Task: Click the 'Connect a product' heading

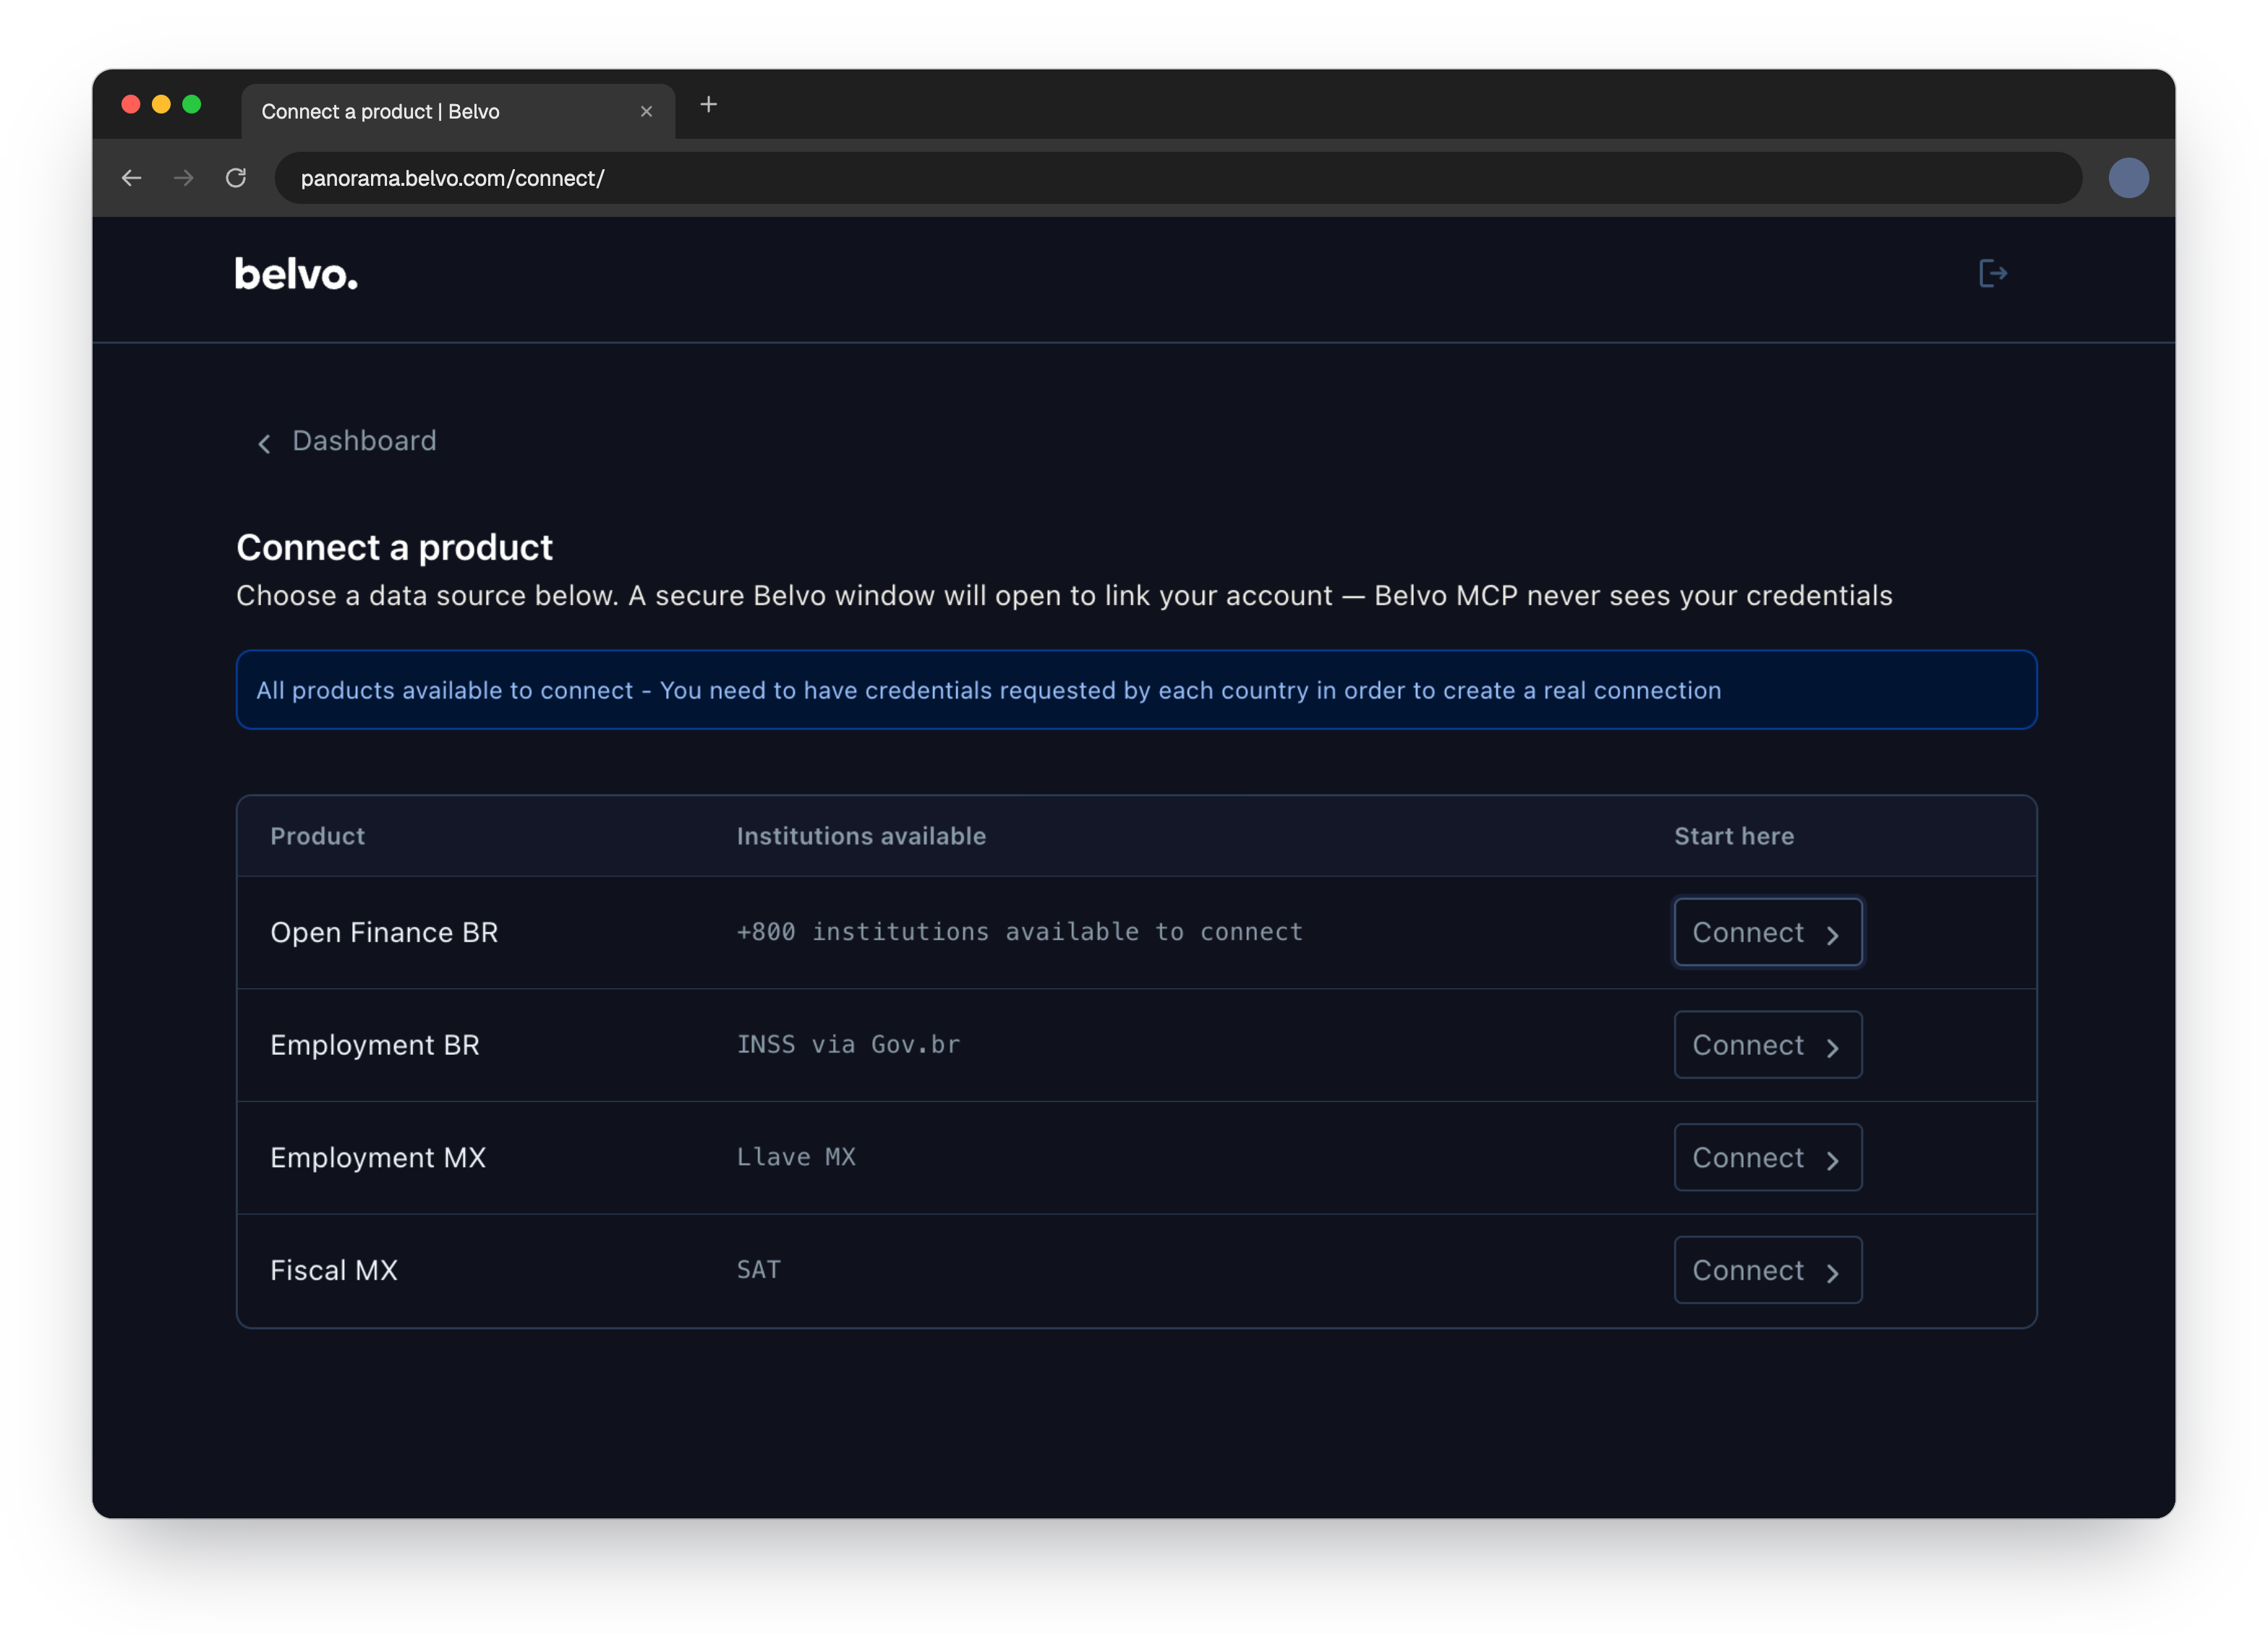Action: (x=394, y=548)
